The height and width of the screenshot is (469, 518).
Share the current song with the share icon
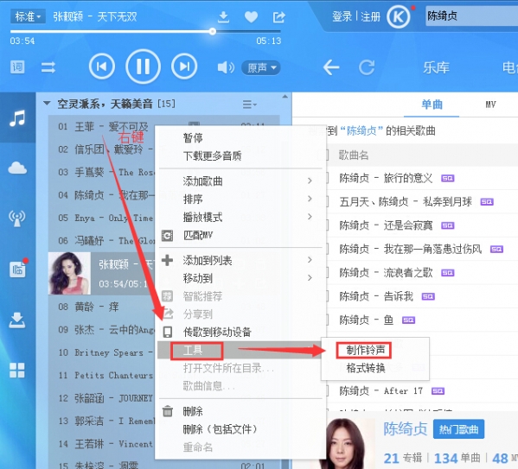[278, 16]
